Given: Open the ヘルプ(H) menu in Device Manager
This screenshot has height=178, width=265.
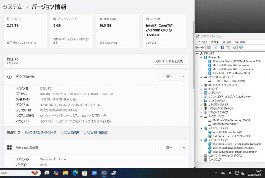Looking at the screenshot, I should (240, 42).
